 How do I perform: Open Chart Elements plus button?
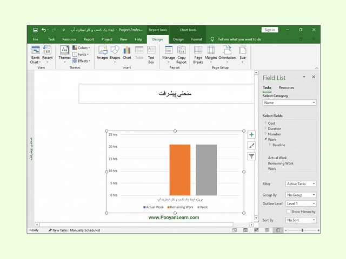point(251,134)
